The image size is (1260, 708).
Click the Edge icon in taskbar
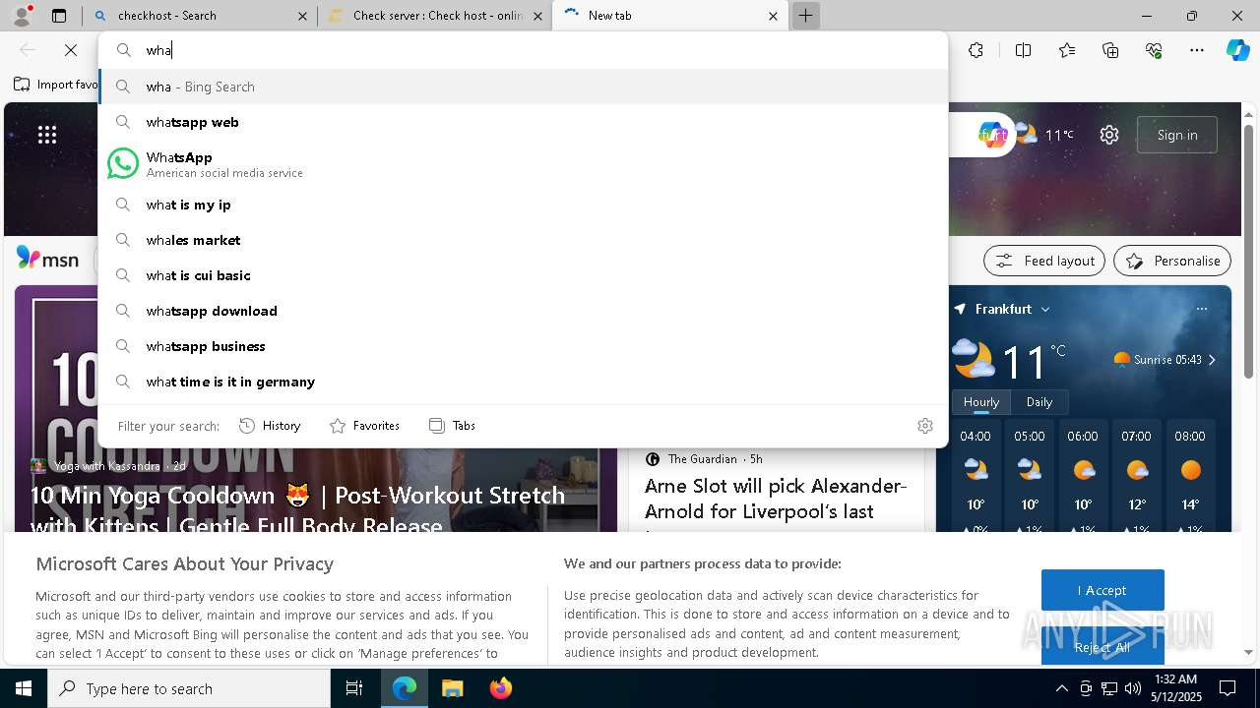405,688
